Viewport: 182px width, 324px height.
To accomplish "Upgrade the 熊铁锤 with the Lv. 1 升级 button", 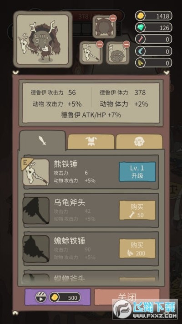I will click(137, 172).
